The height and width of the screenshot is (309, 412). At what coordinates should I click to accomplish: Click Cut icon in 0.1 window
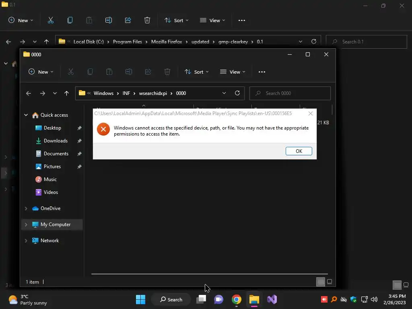pyautogui.click(x=50, y=20)
